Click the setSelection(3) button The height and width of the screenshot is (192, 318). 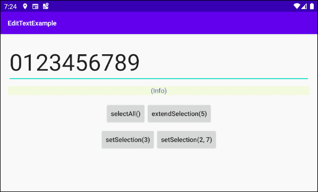pos(128,140)
